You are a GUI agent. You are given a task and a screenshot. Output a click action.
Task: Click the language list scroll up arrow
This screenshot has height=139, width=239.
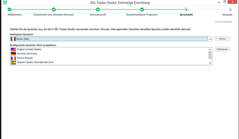coord(210,49)
